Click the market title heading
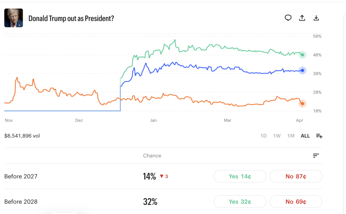The width and height of the screenshot is (346, 214). point(71,18)
